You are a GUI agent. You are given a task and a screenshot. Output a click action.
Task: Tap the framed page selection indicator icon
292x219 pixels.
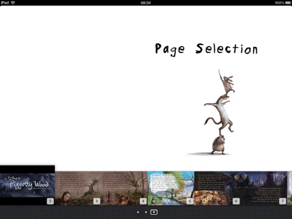pyautogui.click(x=154, y=212)
